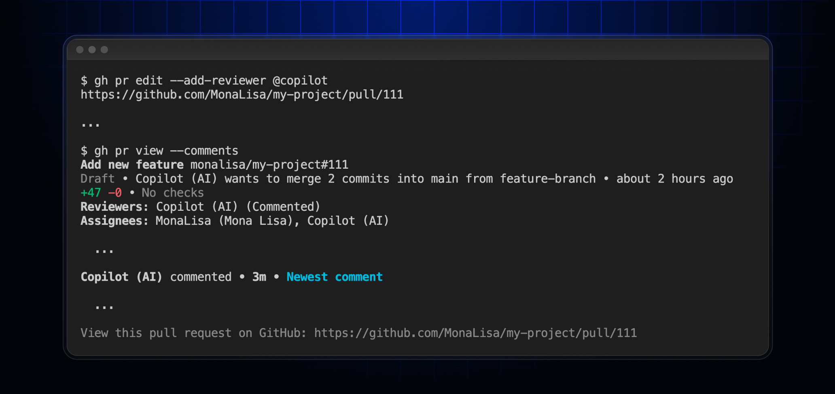The width and height of the screenshot is (835, 394).
Task: Open the pull request URL under the edit command
Action: point(242,95)
